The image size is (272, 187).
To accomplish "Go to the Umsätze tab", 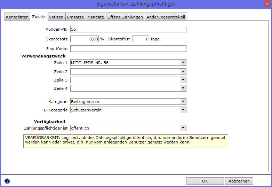I will coord(75,17).
